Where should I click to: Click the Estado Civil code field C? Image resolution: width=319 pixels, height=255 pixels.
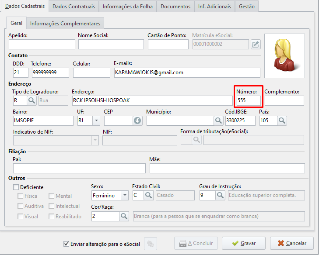[x=138, y=195]
